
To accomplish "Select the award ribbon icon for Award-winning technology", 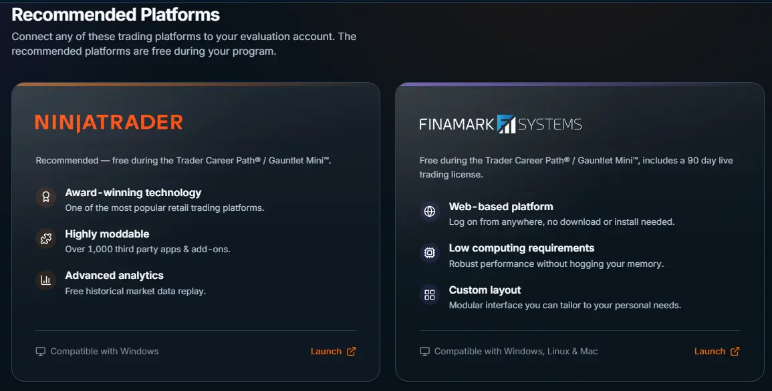I will pos(45,198).
